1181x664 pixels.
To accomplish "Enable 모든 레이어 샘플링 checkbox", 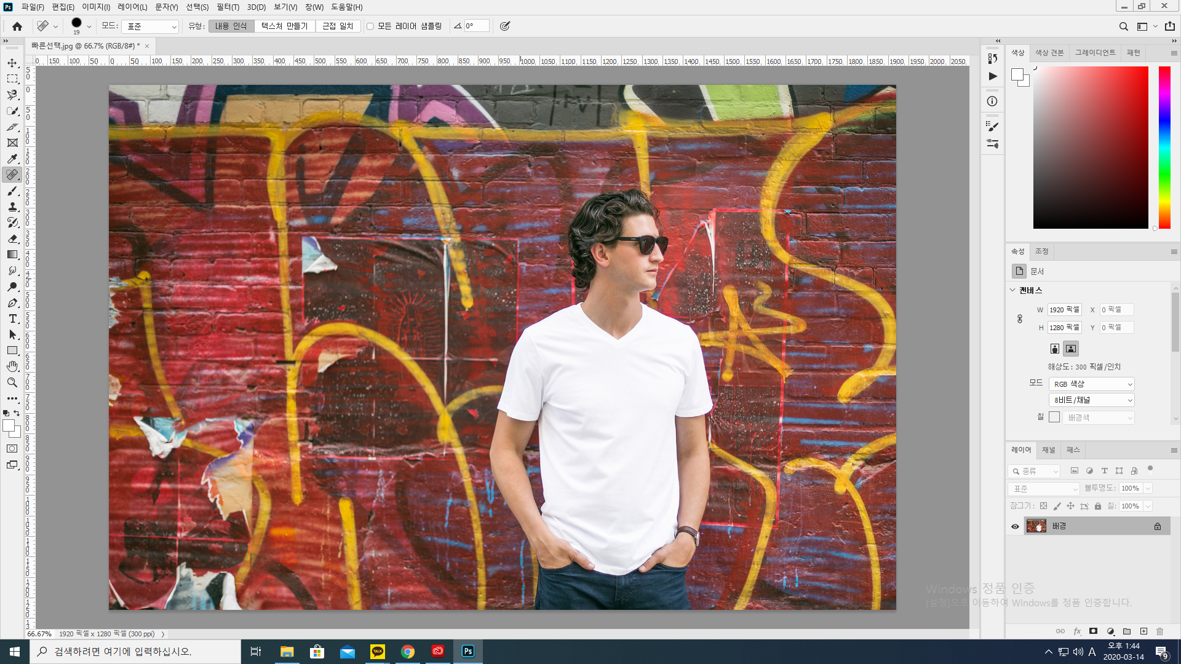I will click(x=370, y=26).
